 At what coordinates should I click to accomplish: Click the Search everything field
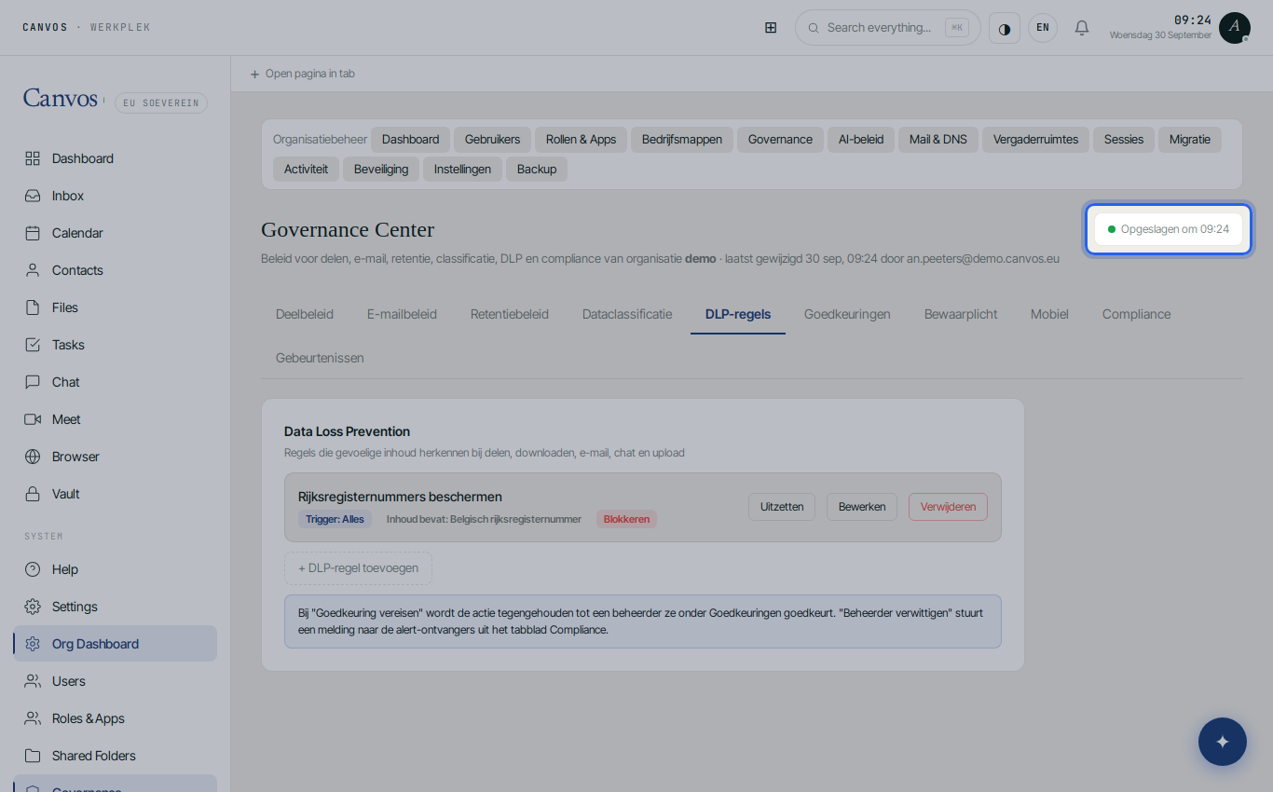(888, 28)
